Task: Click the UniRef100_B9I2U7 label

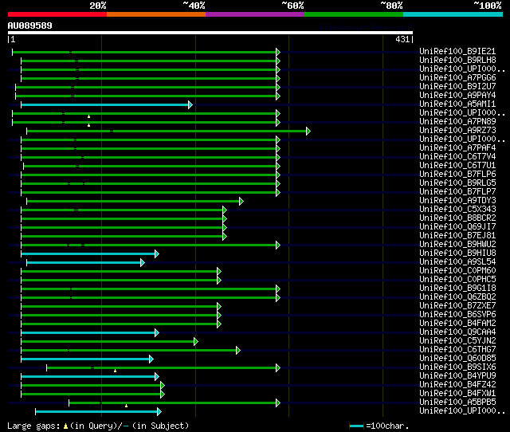Action: [457, 87]
